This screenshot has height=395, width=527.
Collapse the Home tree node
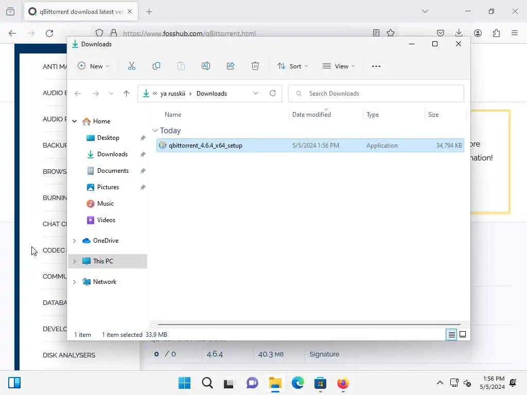75,121
